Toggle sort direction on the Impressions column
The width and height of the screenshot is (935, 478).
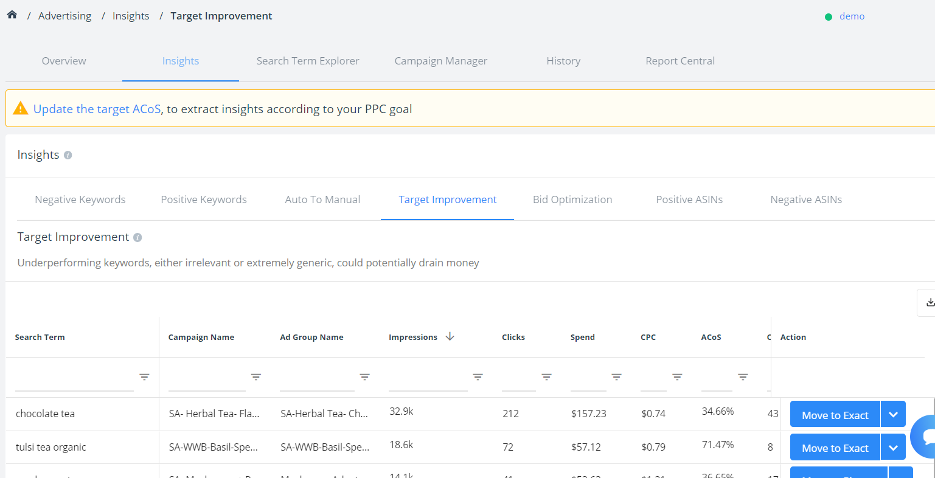450,336
